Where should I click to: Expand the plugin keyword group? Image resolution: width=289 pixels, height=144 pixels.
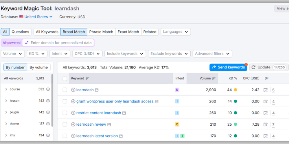6,112
